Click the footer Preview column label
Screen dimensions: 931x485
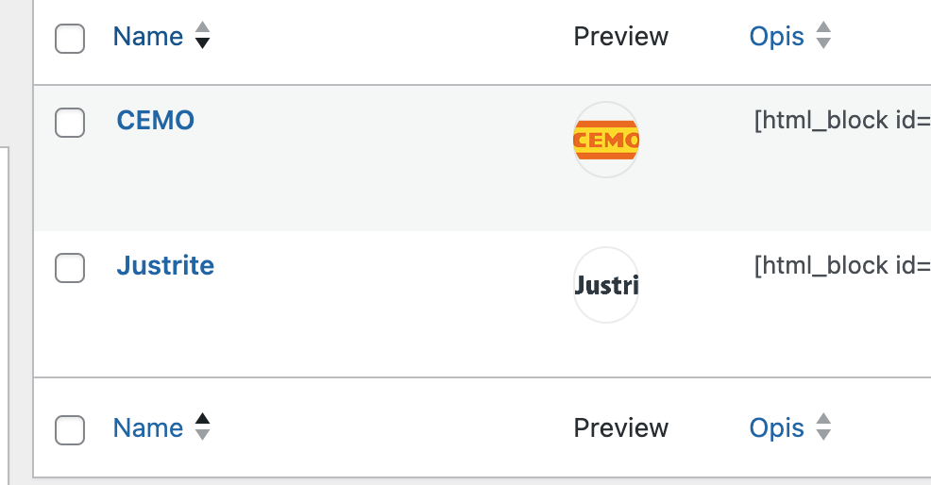coord(620,427)
